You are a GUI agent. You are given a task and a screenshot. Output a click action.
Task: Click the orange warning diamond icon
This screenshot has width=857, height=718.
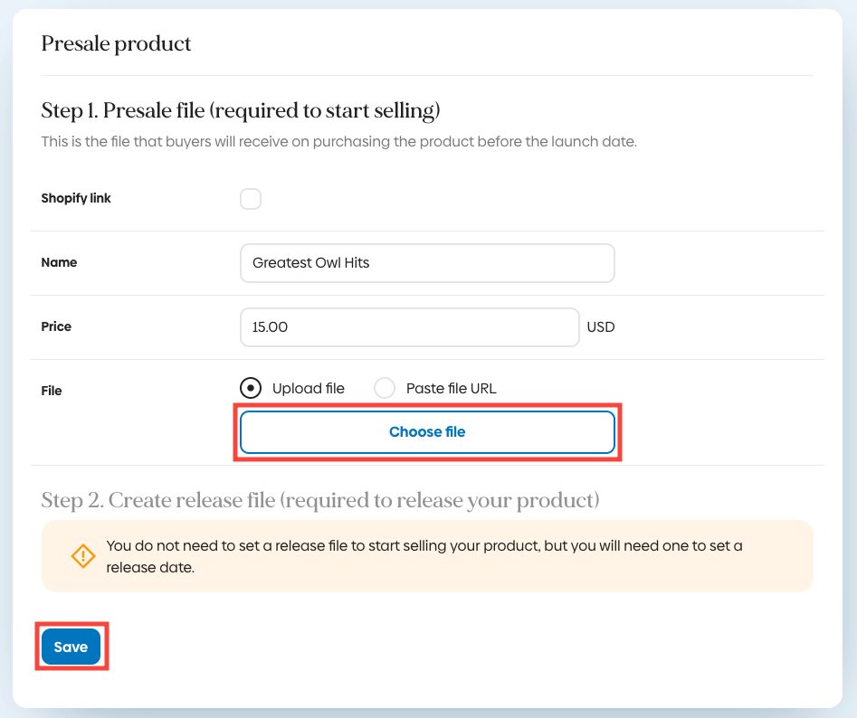[x=82, y=555]
